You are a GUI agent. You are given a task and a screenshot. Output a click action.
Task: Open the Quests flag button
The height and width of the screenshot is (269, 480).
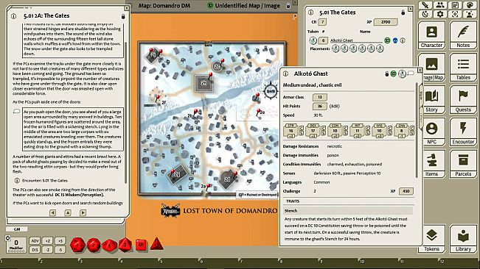coord(463,100)
